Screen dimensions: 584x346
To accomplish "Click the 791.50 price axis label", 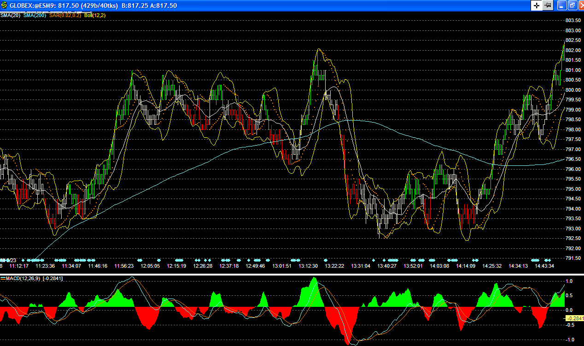I will click(x=572, y=258).
